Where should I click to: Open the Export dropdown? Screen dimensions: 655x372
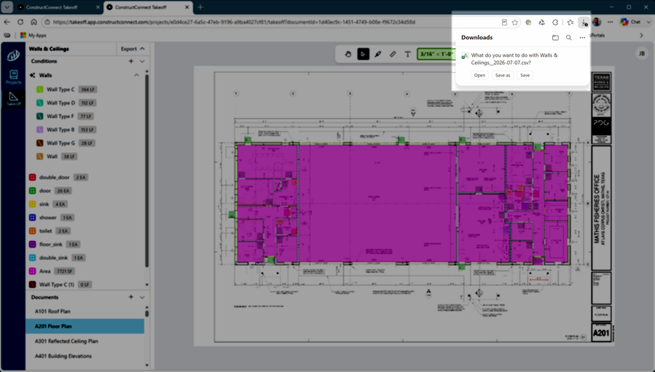pos(133,49)
